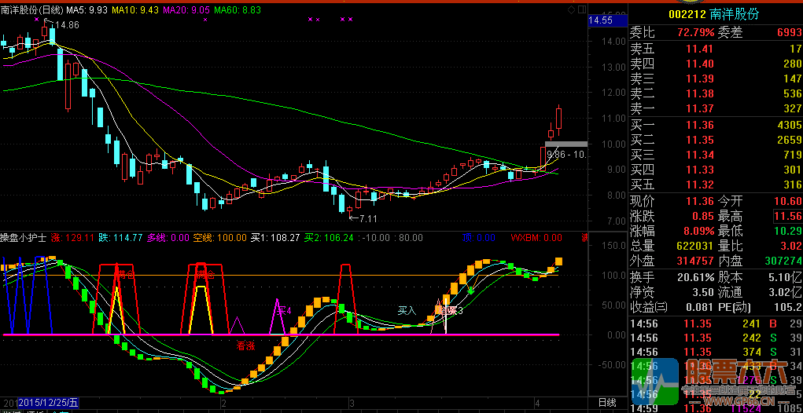This screenshot has height=413, width=803.
Task: Select the MA60 moving average label
Action: 237,10
